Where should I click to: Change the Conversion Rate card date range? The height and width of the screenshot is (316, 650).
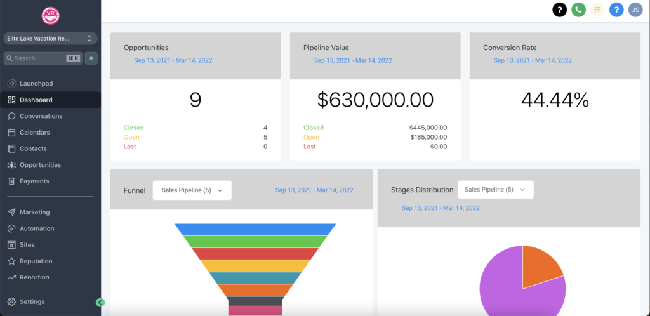coord(533,60)
